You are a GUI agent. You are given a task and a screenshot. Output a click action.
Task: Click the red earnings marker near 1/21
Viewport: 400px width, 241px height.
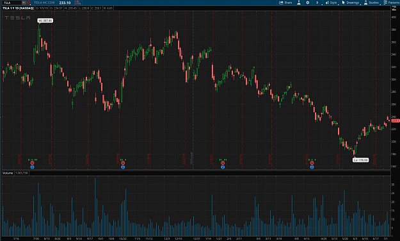pos(223,163)
